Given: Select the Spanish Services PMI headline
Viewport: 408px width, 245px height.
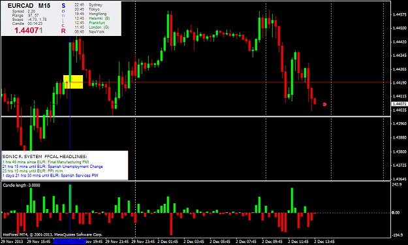Looking at the screenshot, I should (50, 176).
